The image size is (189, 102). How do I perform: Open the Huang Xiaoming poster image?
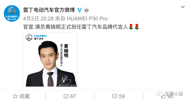tap(50, 59)
